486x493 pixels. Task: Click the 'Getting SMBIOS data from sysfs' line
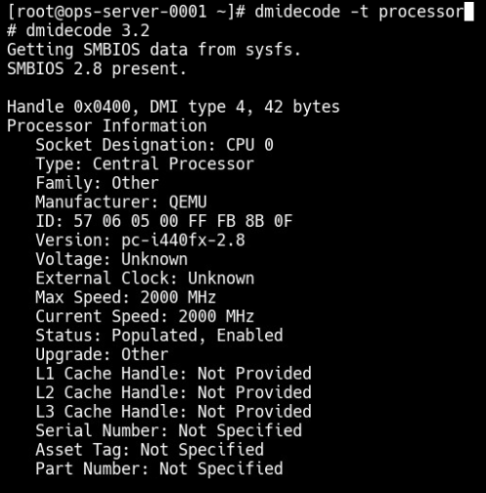coord(154,50)
